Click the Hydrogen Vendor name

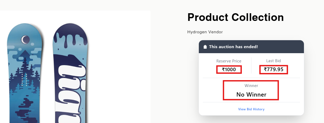pyautogui.click(x=205, y=32)
